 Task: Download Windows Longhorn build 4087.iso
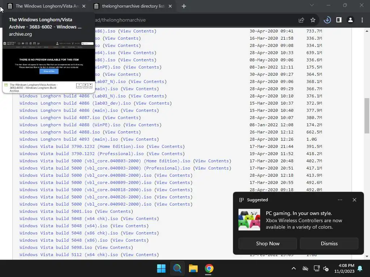pos(60,118)
